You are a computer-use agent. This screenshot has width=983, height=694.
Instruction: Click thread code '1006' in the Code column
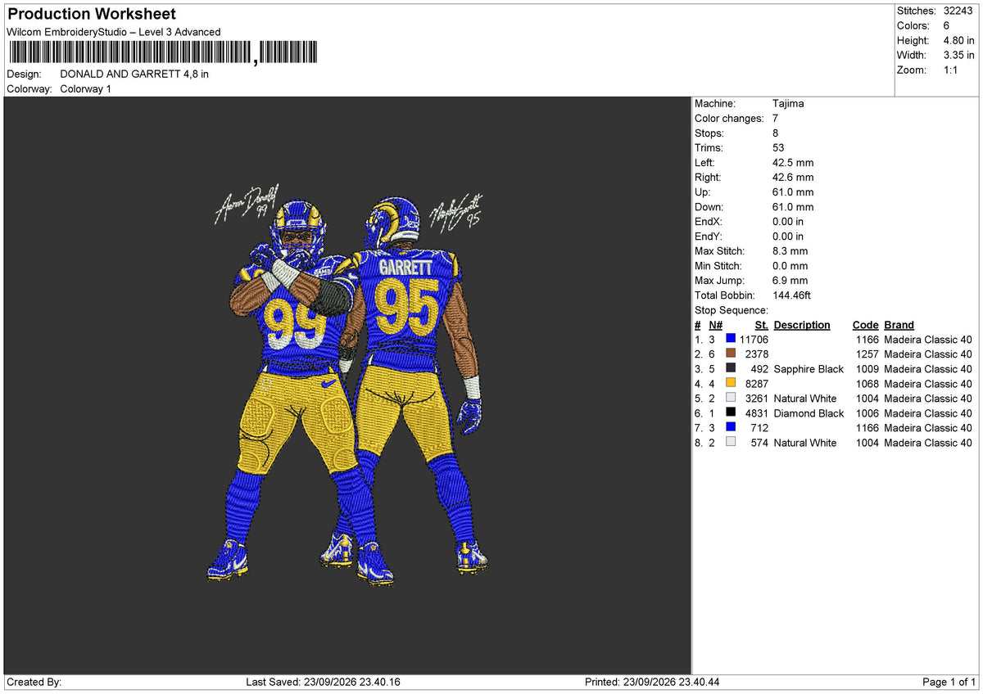pos(867,412)
